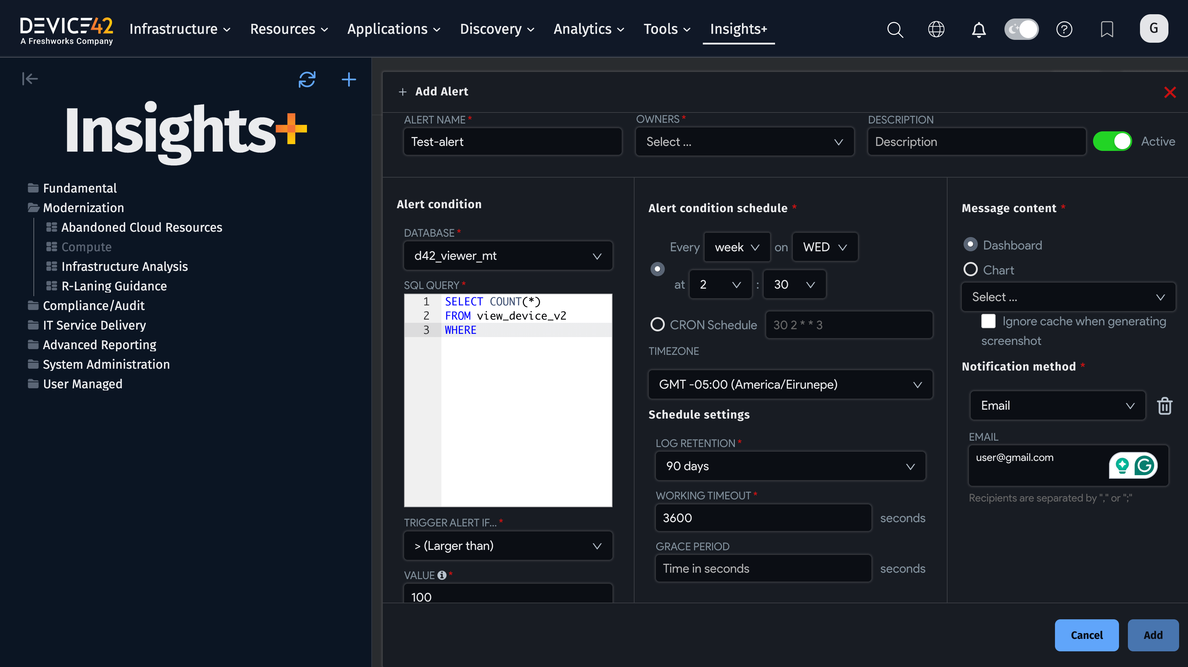Check Ignore cache when generating screenshot

pos(988,321)
